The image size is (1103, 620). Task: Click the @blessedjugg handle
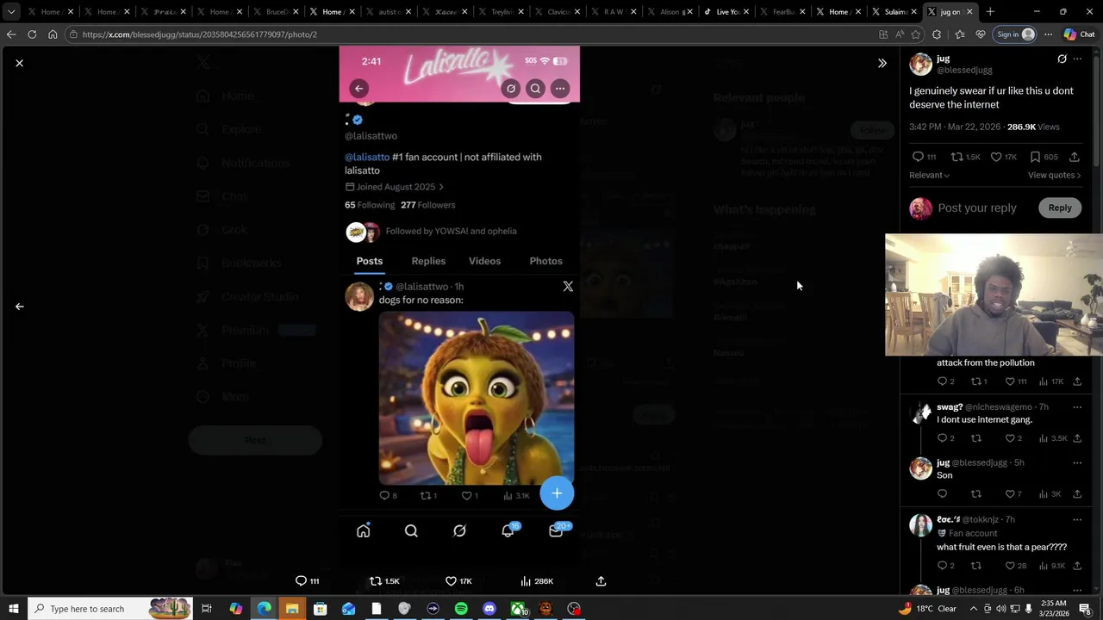964,70
